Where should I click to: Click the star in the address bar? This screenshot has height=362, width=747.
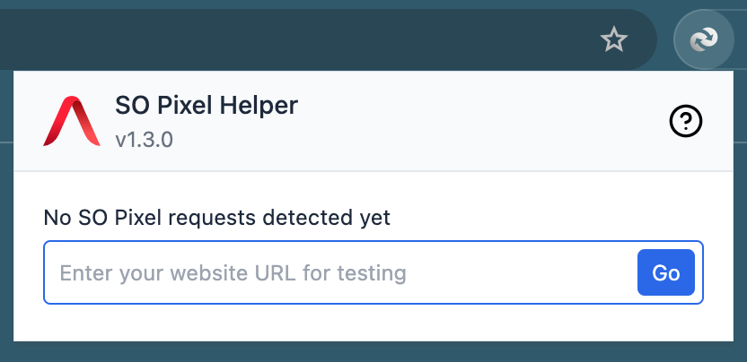coord(613,39)
